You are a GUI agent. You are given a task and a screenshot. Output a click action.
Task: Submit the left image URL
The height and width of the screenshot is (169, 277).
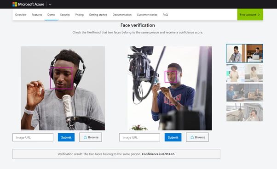click(x=66, y=137)
